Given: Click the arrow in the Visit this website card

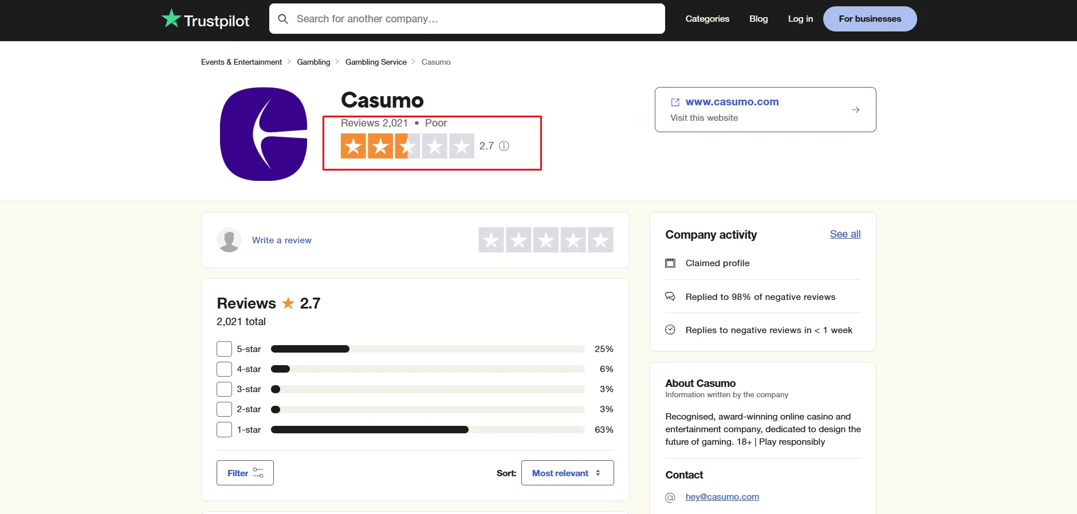Looking at the screenshot, I should click(855, 110).
